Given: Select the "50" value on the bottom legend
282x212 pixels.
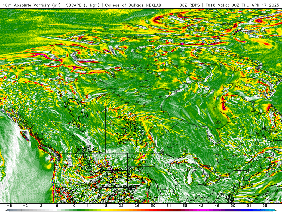Looking at the screenshot, I should (233, 206).
